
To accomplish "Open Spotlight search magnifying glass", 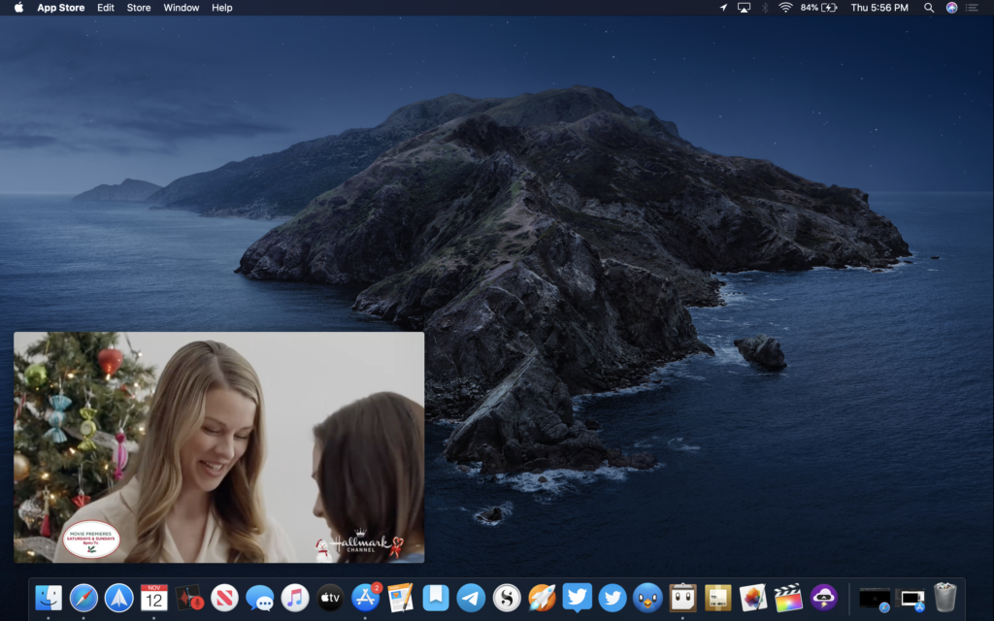I will [x=929, y=8].
